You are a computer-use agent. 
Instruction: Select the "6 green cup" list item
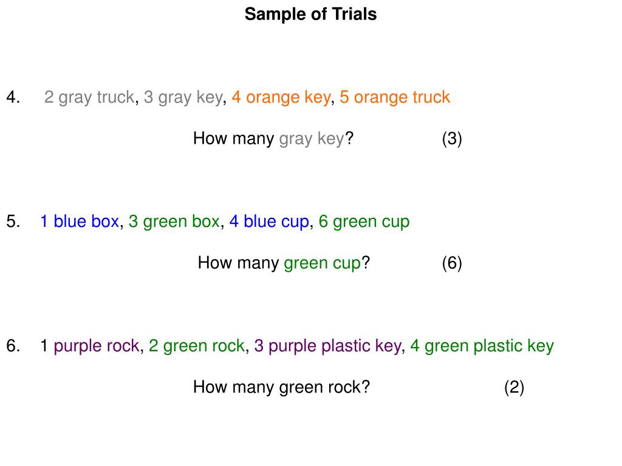click(x=364, y=221)
